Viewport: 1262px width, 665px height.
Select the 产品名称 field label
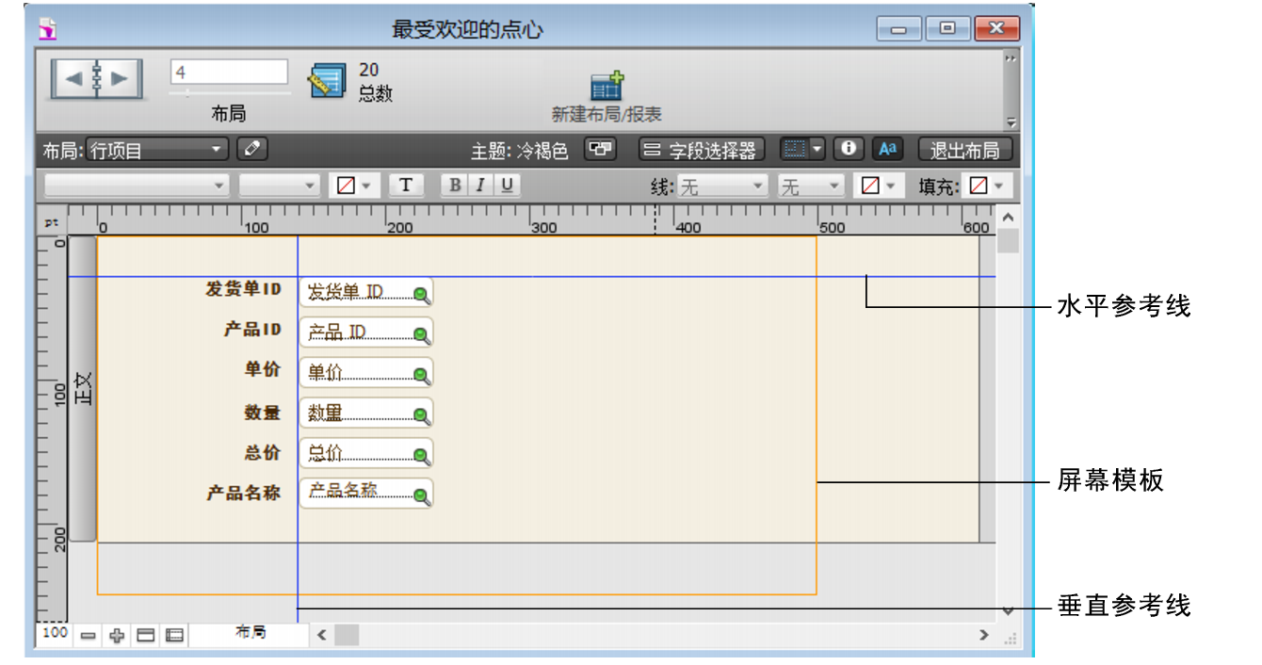coord(244,492)
